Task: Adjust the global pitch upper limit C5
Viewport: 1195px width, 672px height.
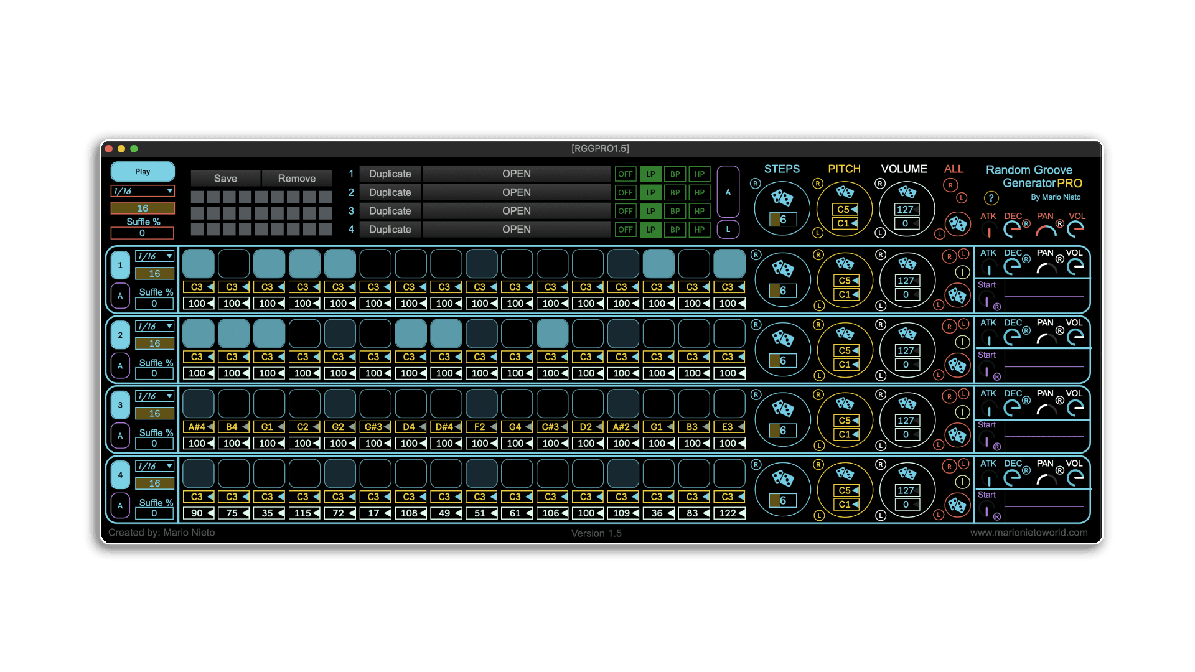Action: (x=845, y=209)
